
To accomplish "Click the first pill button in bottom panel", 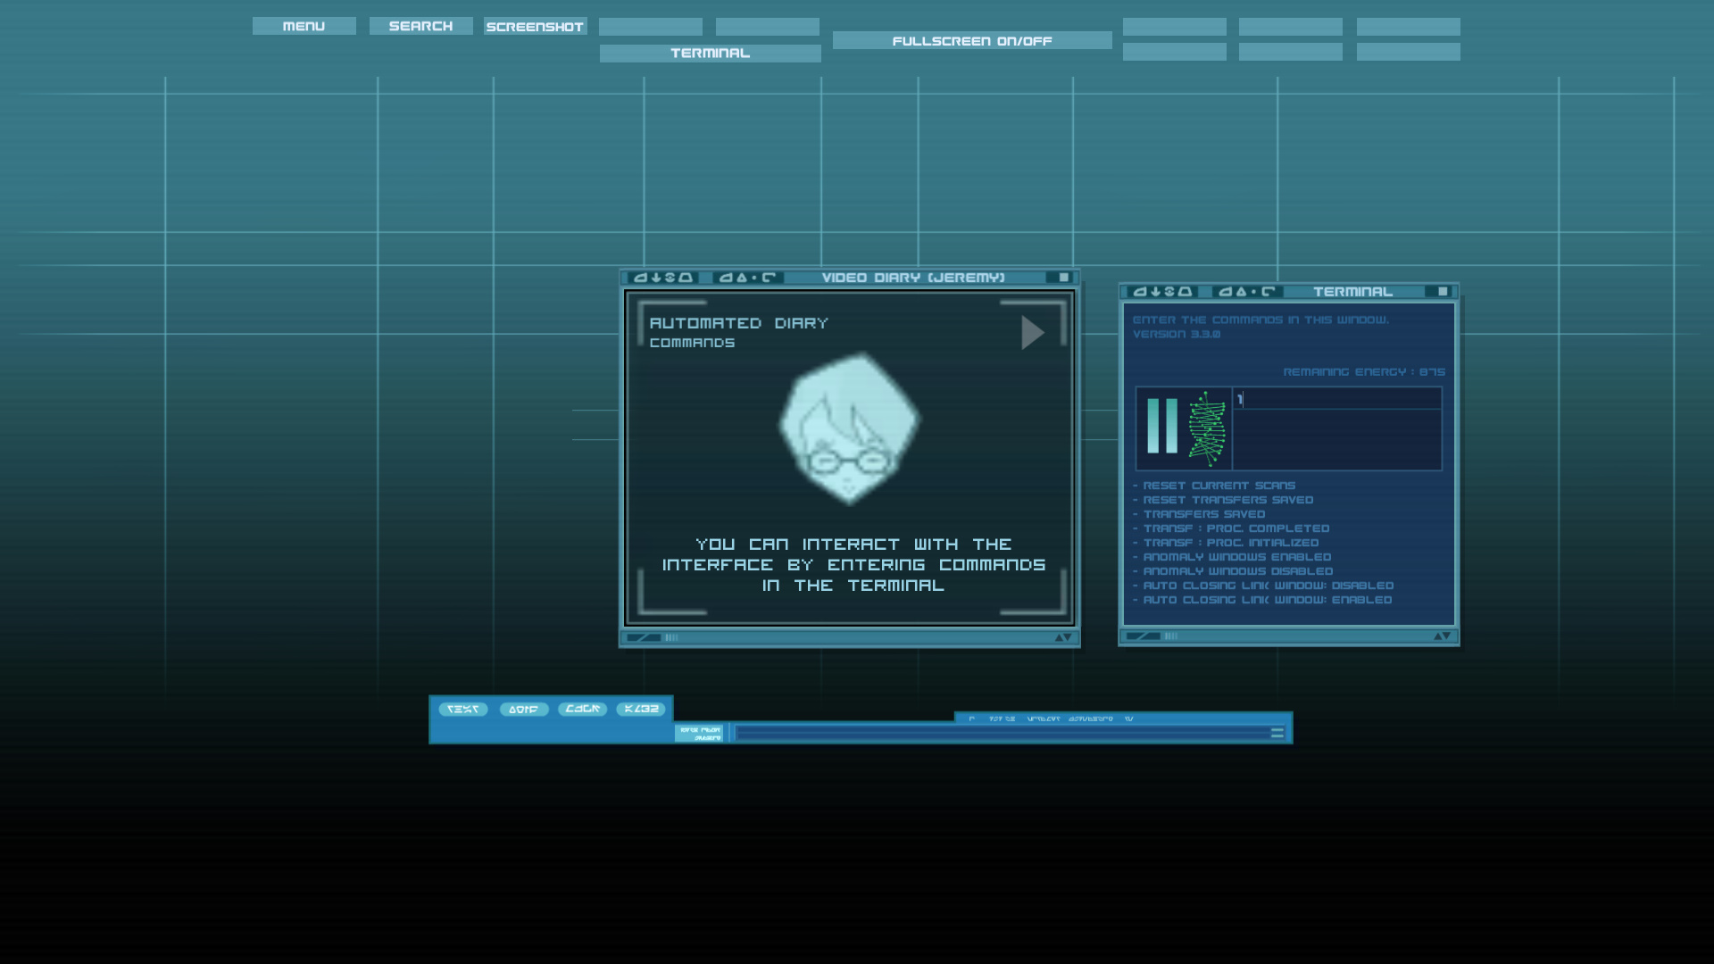I will pyautogui.click(x=462, y=709).
